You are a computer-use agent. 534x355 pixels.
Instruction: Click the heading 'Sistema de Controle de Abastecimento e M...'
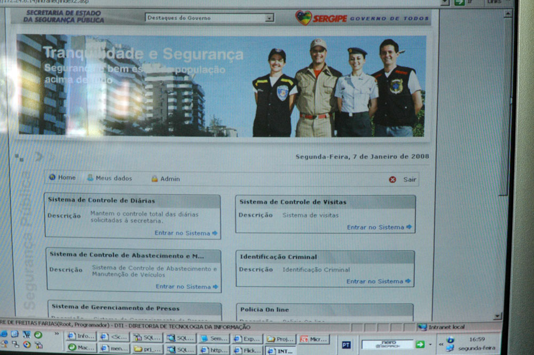tap(127, 255)
